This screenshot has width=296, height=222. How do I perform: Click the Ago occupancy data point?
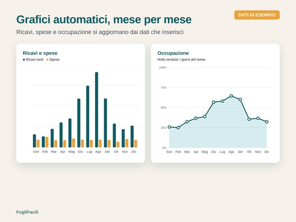coord(231,96)
